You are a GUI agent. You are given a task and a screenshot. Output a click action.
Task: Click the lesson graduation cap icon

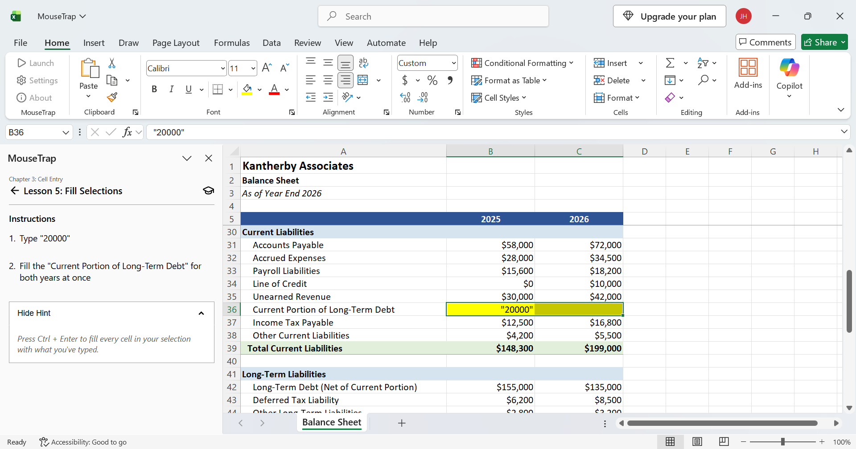pos(208,191)
